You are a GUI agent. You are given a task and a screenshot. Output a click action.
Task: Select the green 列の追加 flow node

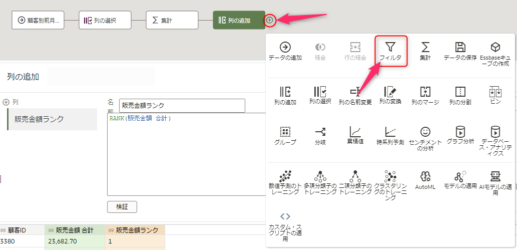pos(239,21)
